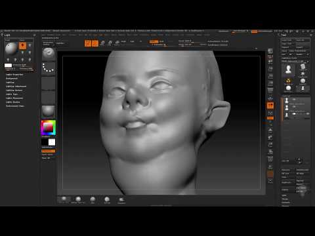315x236 pixels.
Task: Click the Xpose icon at shelf bottom
Action: (x=270, y=181)
